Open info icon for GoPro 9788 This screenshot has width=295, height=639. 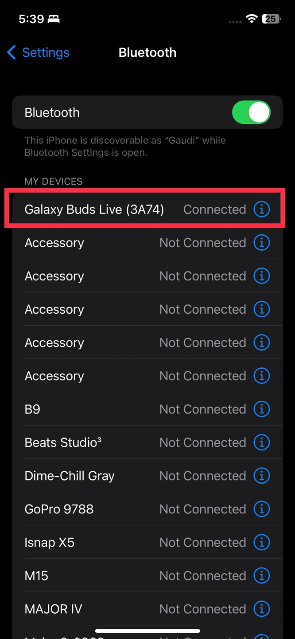click(x=261, y=509)
